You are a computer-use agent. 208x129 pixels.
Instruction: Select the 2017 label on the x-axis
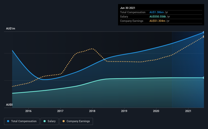coord(60,111)
